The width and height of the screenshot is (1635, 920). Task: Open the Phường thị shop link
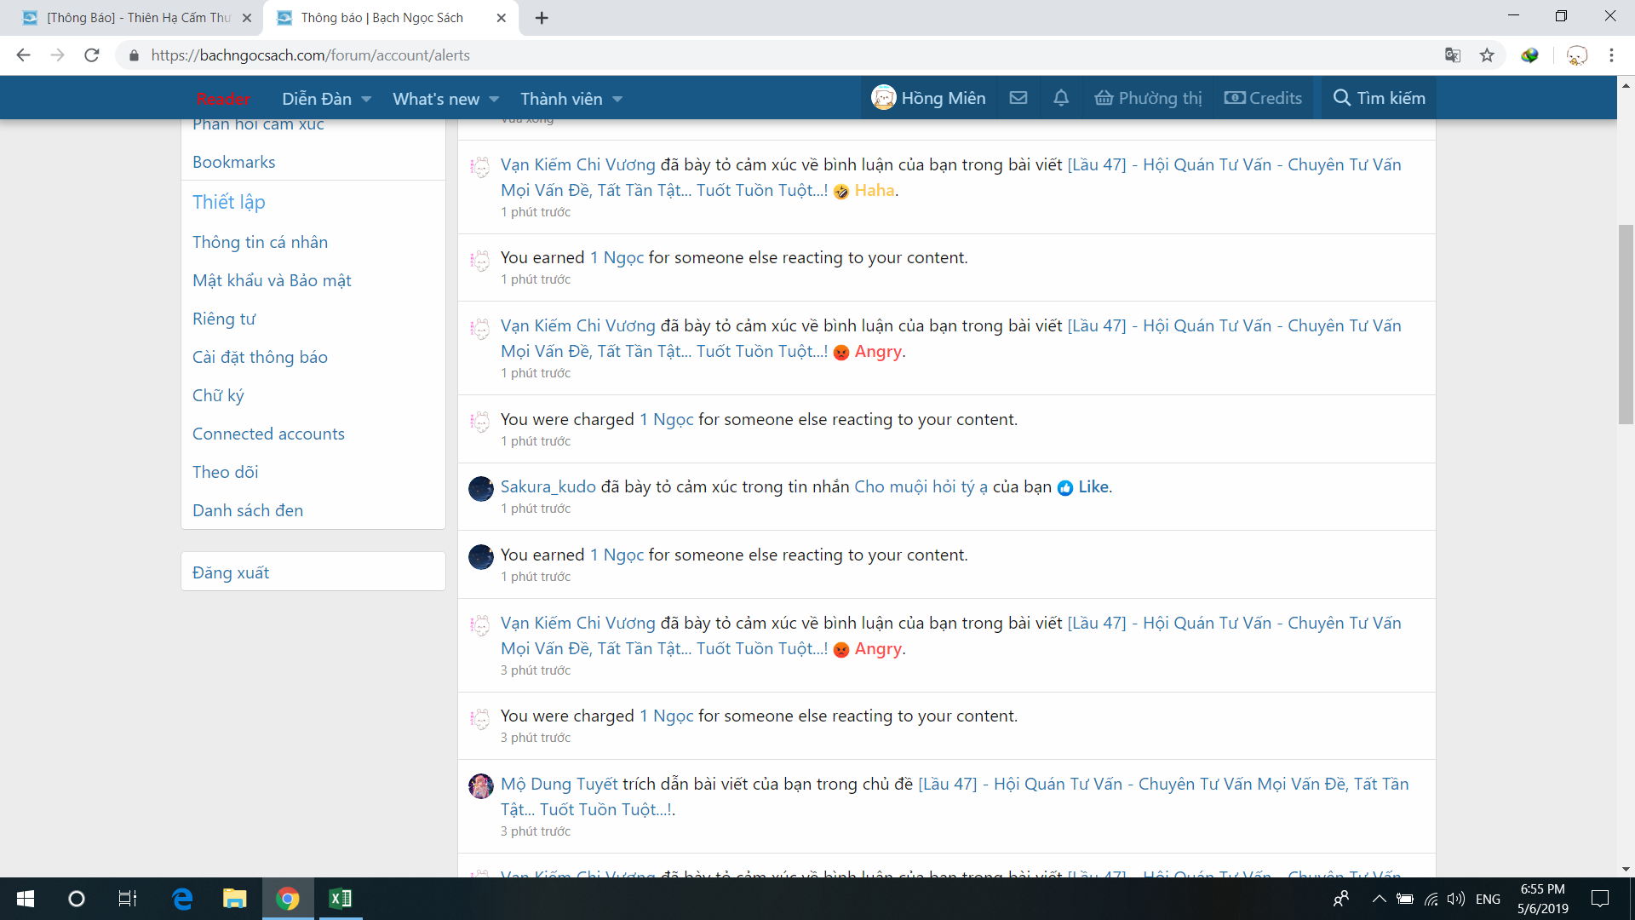[1148, 98]
